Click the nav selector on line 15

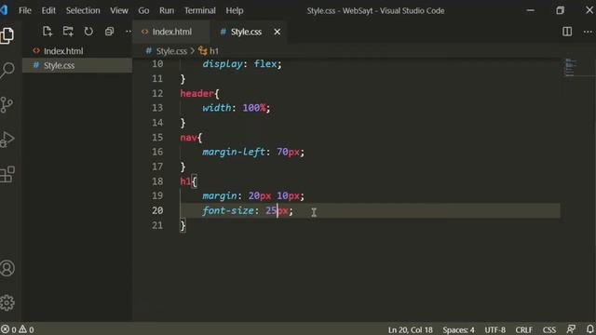(188, 138)
